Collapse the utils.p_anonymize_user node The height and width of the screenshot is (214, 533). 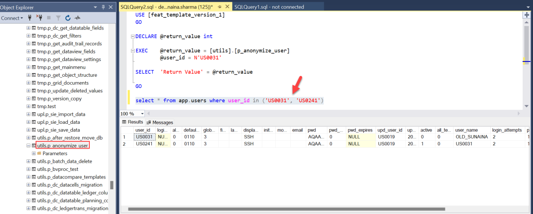[29, 146]
